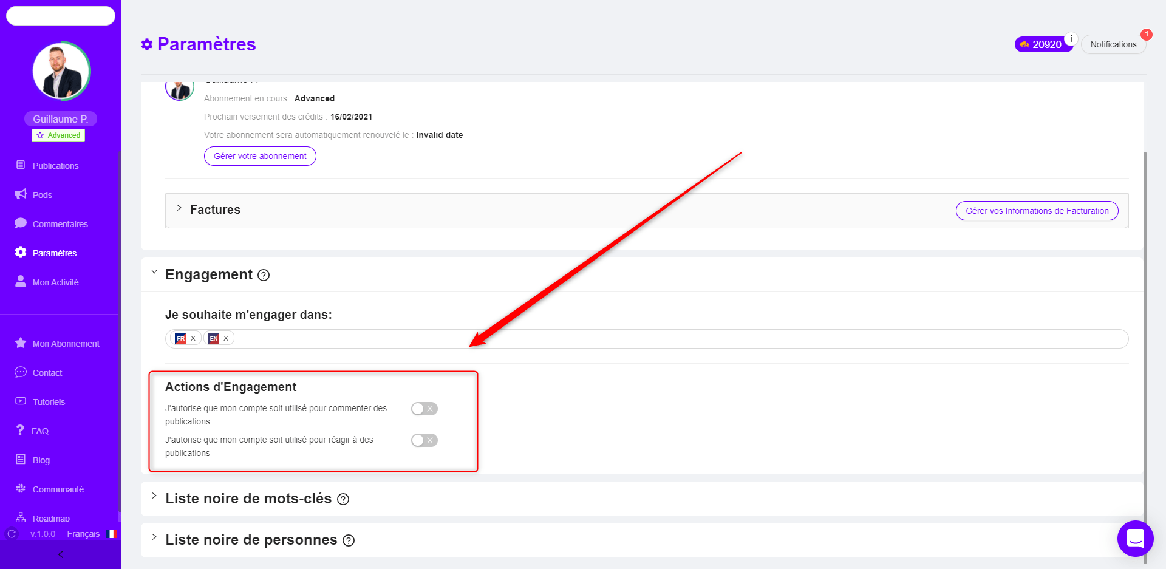Expand Liste noire de personnes section
This screenshot has height=569, width=1166.
click(154, 537)
